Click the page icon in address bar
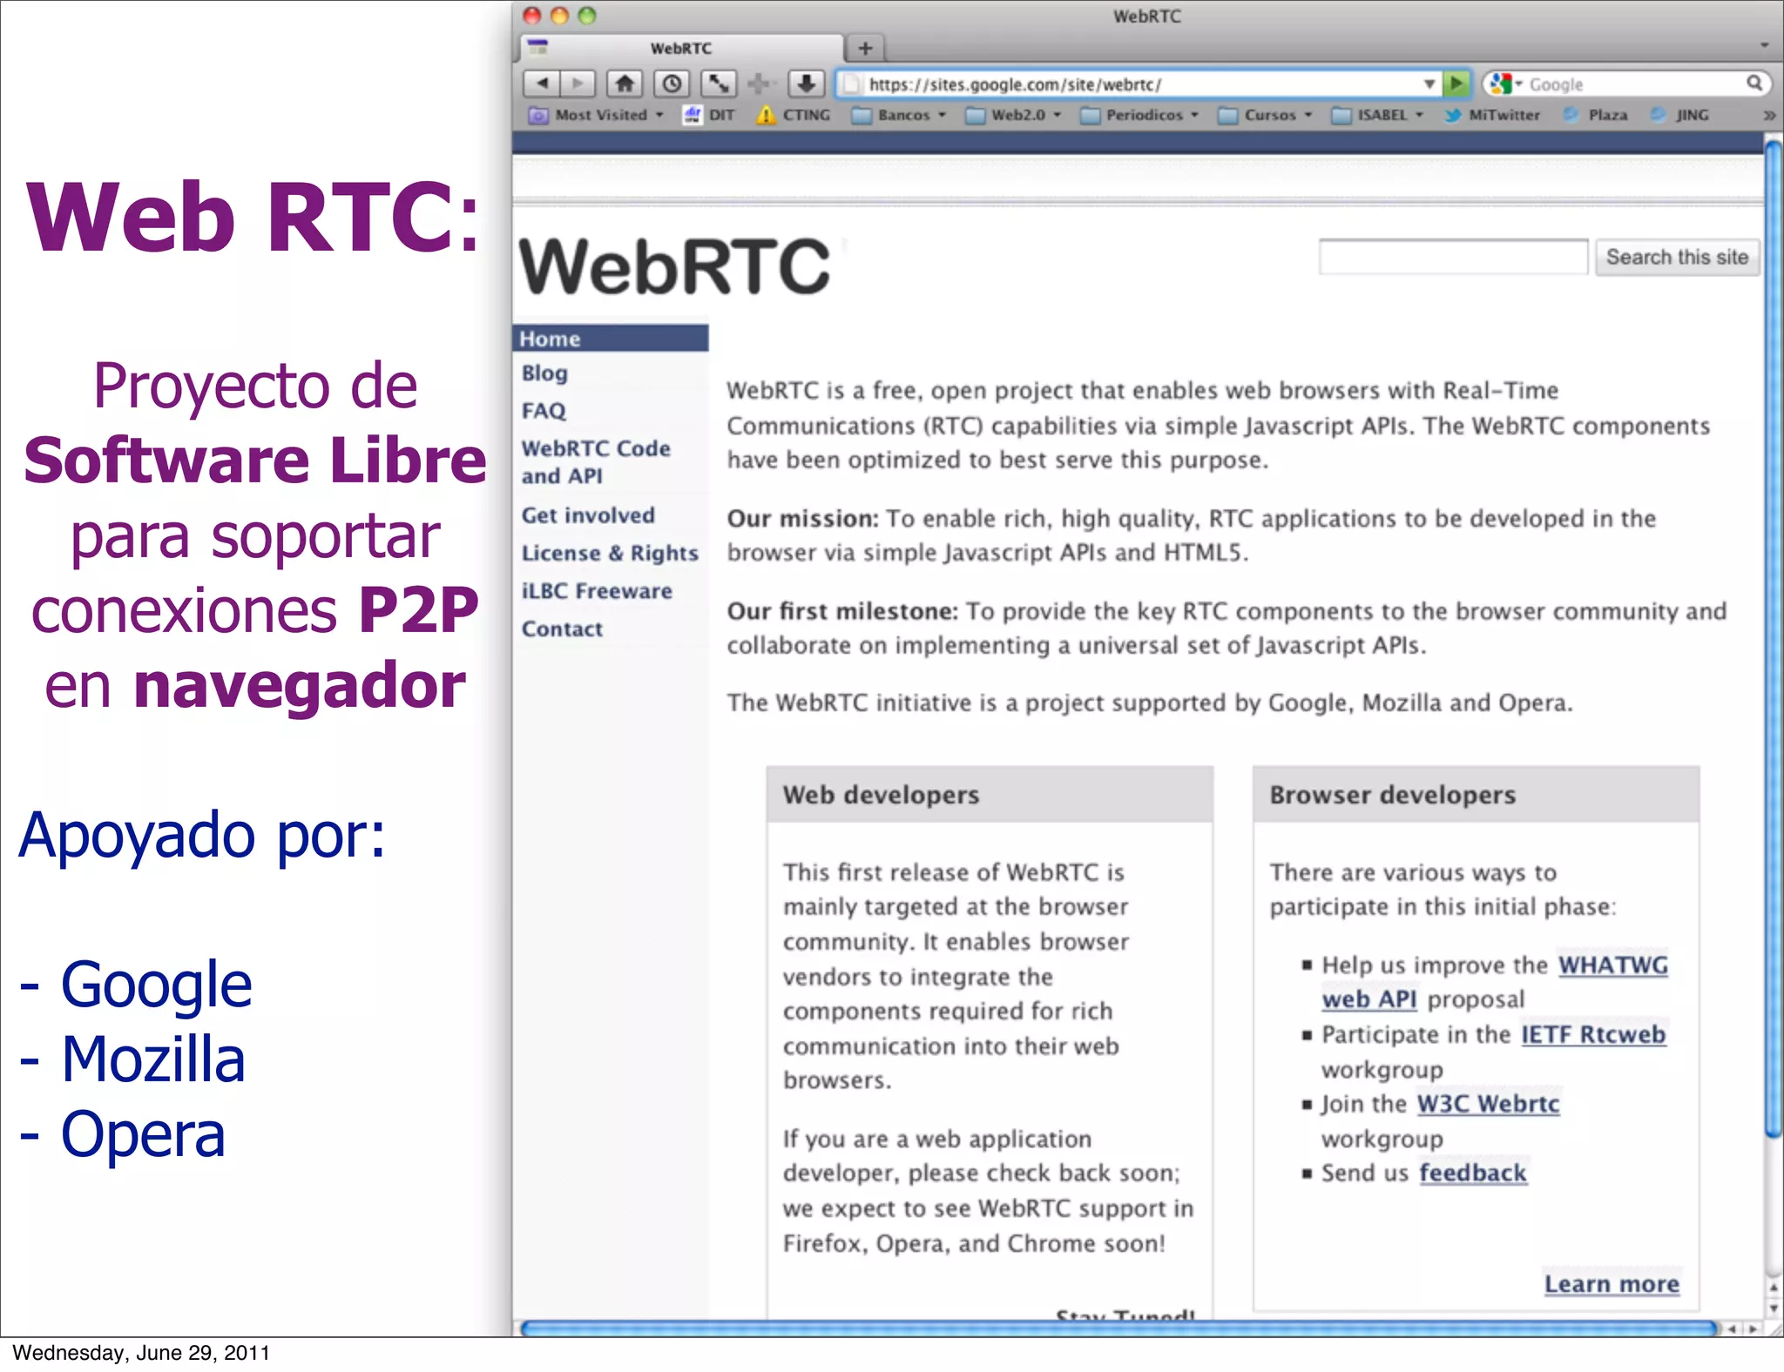 coord(853,84)
